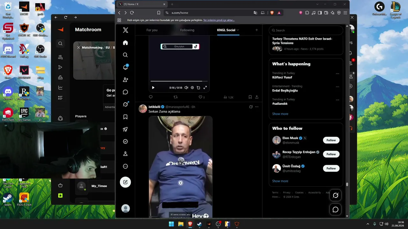Image resolution: width=408 pixels, height=229 pixels.
Task: Click the compose post button
Action: pyautogui.click(x=125, y=182)
